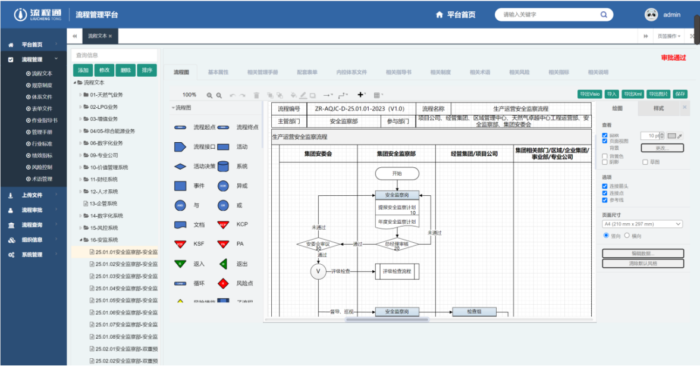
Task: Uncheck the 连接箭头 checkbox
Action: (605, 186)
